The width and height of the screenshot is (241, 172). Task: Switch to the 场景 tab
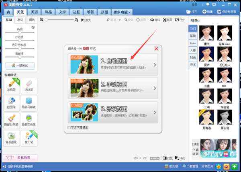tap(90, 12)
